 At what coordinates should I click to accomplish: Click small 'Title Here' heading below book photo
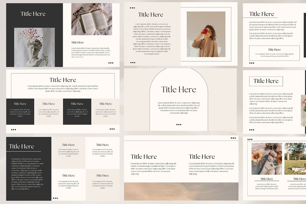(x=78, y=42)
